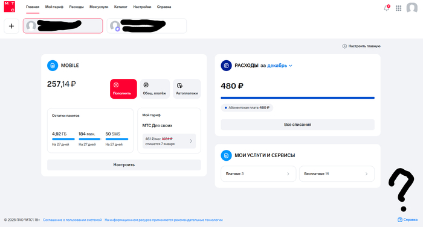Click the Абонентская плата 480 ₽ tag
The height and width of the screenshot is (227, 423).
[x=247, y=108]
